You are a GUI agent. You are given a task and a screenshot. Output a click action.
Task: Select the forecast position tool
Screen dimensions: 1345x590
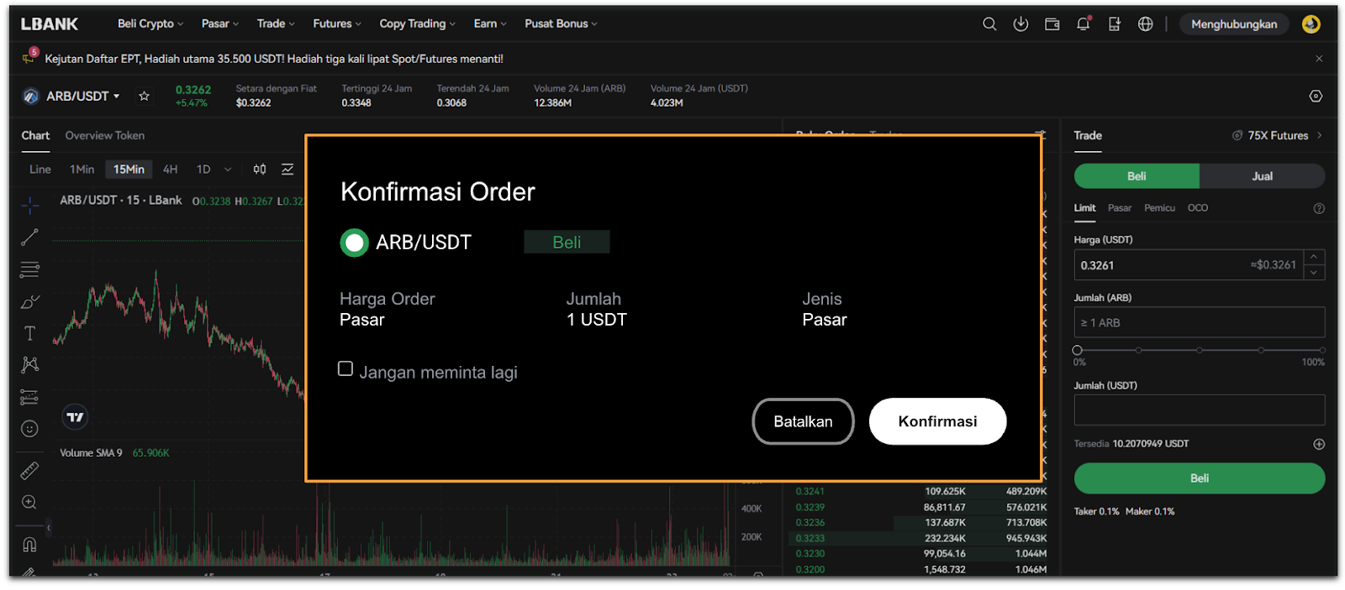[x=29, y=397]
